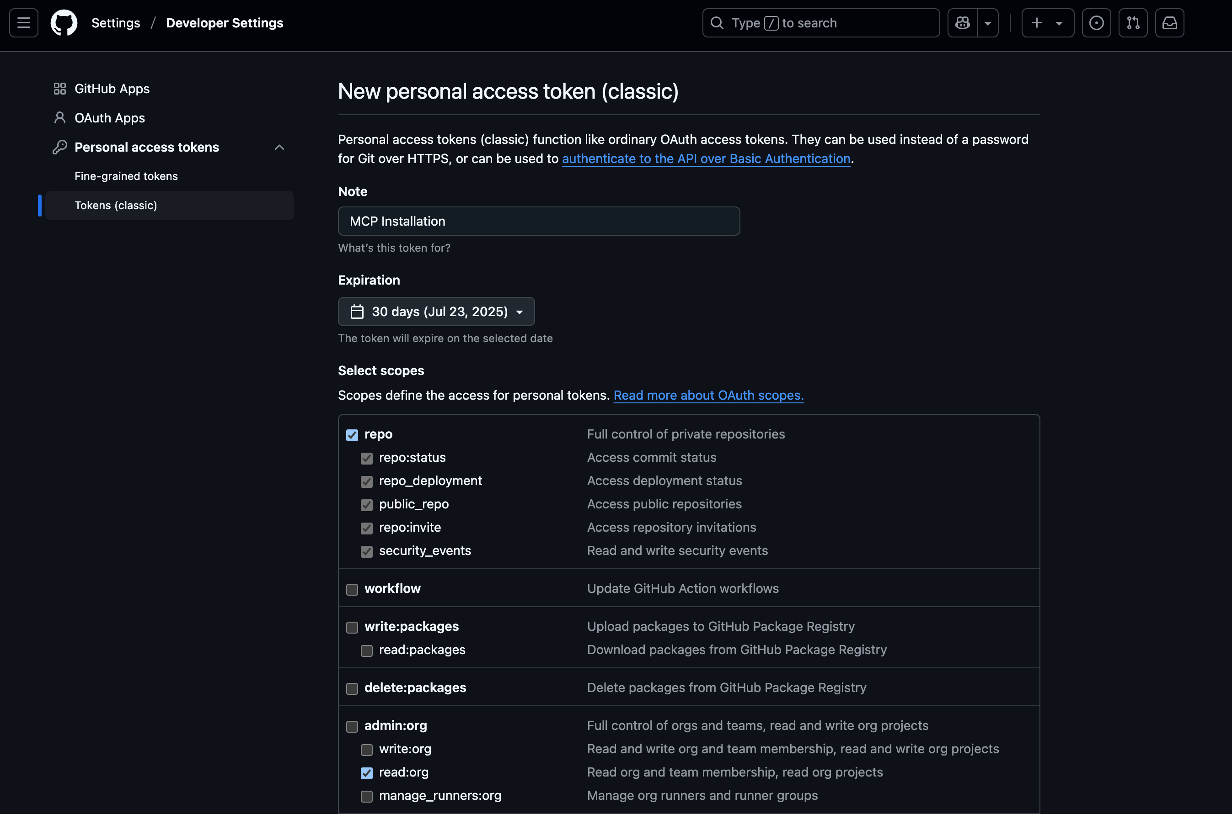Screen dimensions: 1232x814
Task: Click 'Delete packages from GitHub Package Registry' text
Action: 727,687
